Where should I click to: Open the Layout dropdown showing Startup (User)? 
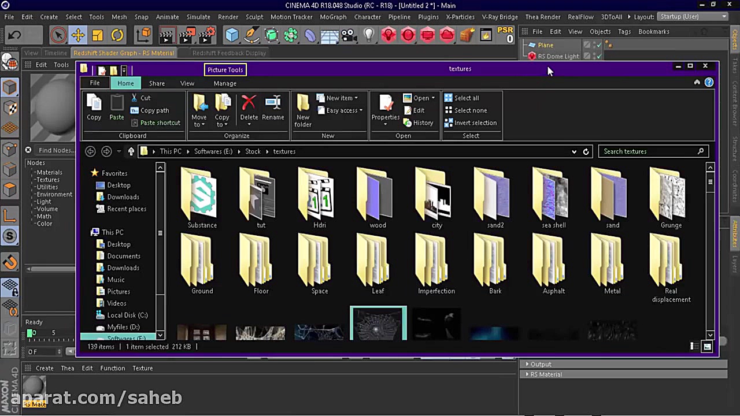[x=691, y=17]
